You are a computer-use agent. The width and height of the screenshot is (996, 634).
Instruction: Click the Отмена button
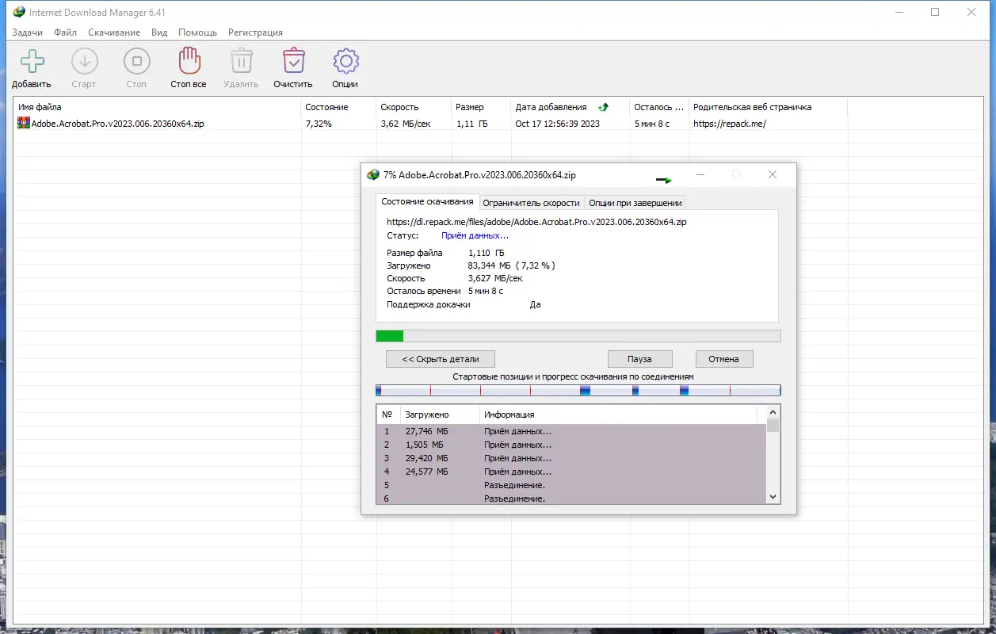point(723,359)
